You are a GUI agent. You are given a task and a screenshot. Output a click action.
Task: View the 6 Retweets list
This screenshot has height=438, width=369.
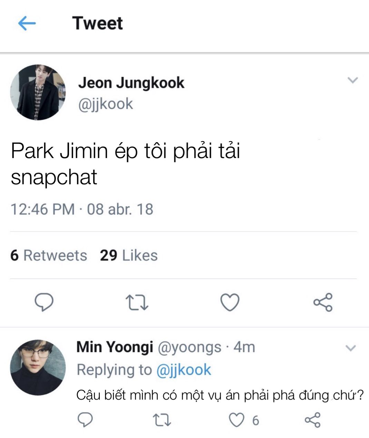click(x=49, y=255)
